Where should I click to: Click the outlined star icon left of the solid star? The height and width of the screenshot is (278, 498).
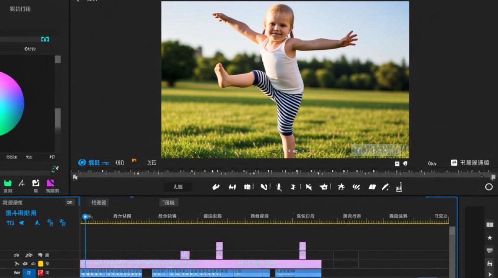pyautogui.click(x=324, y=187)
